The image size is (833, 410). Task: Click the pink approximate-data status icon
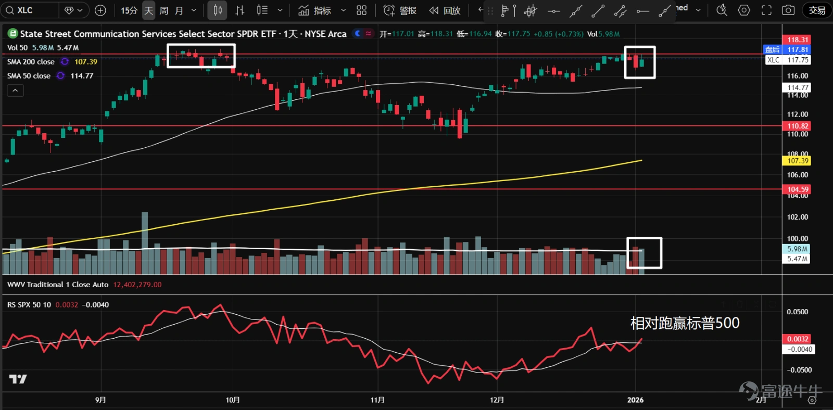tap(369, 33)
